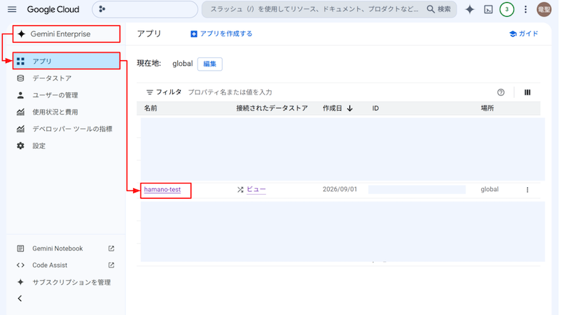Click the 2026/09/01 date cell

click(340, 190)
